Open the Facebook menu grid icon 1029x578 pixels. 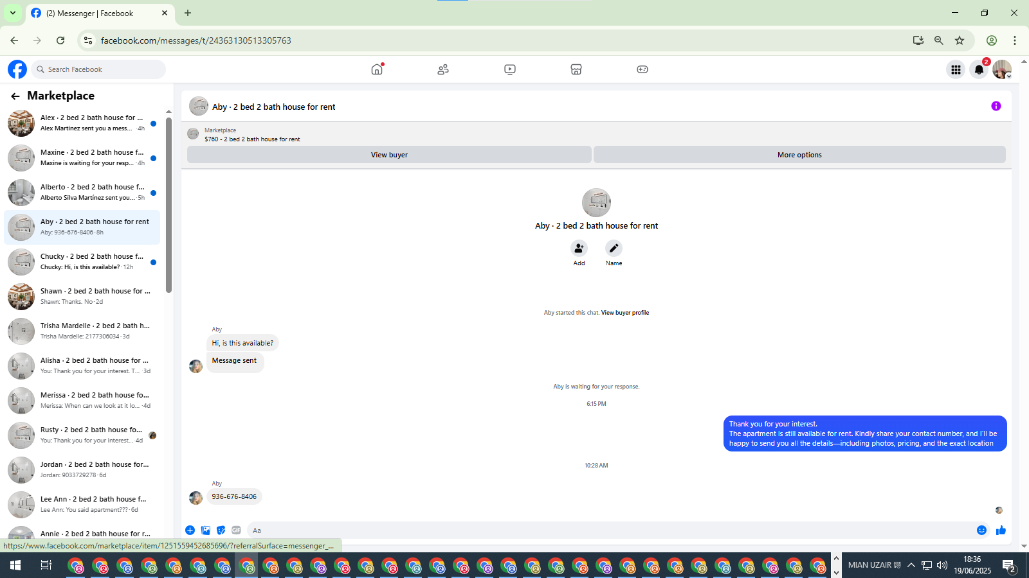tap(956, 69)
